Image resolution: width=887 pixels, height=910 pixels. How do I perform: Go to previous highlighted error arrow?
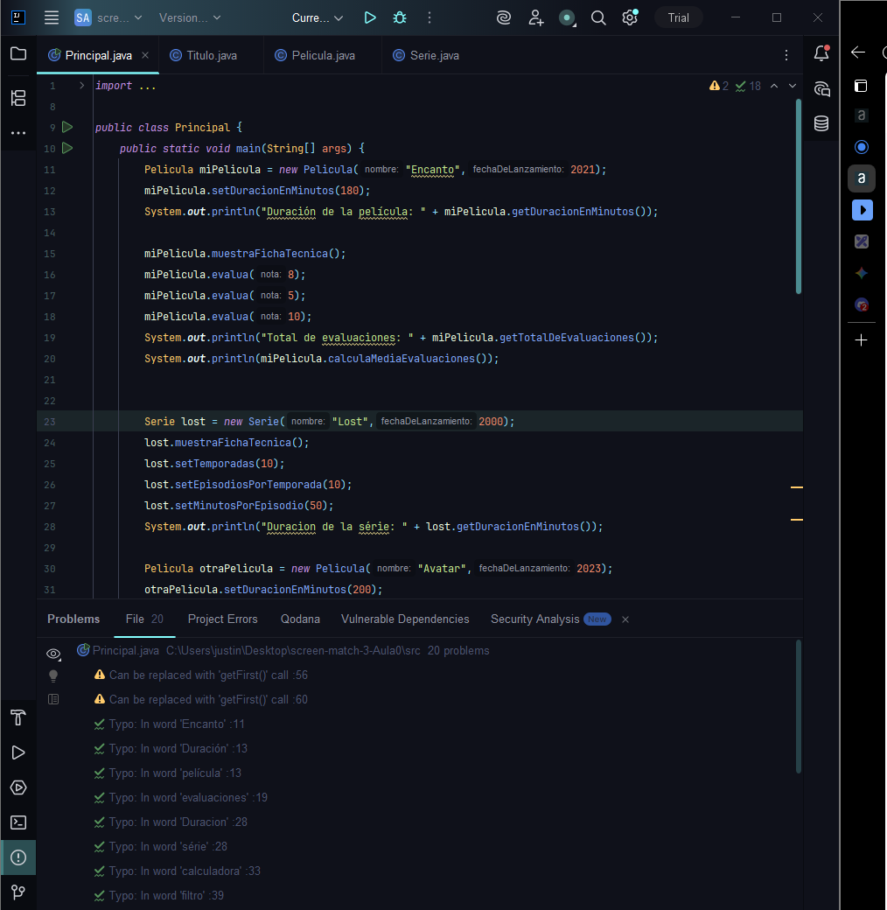tap(774, 86)
